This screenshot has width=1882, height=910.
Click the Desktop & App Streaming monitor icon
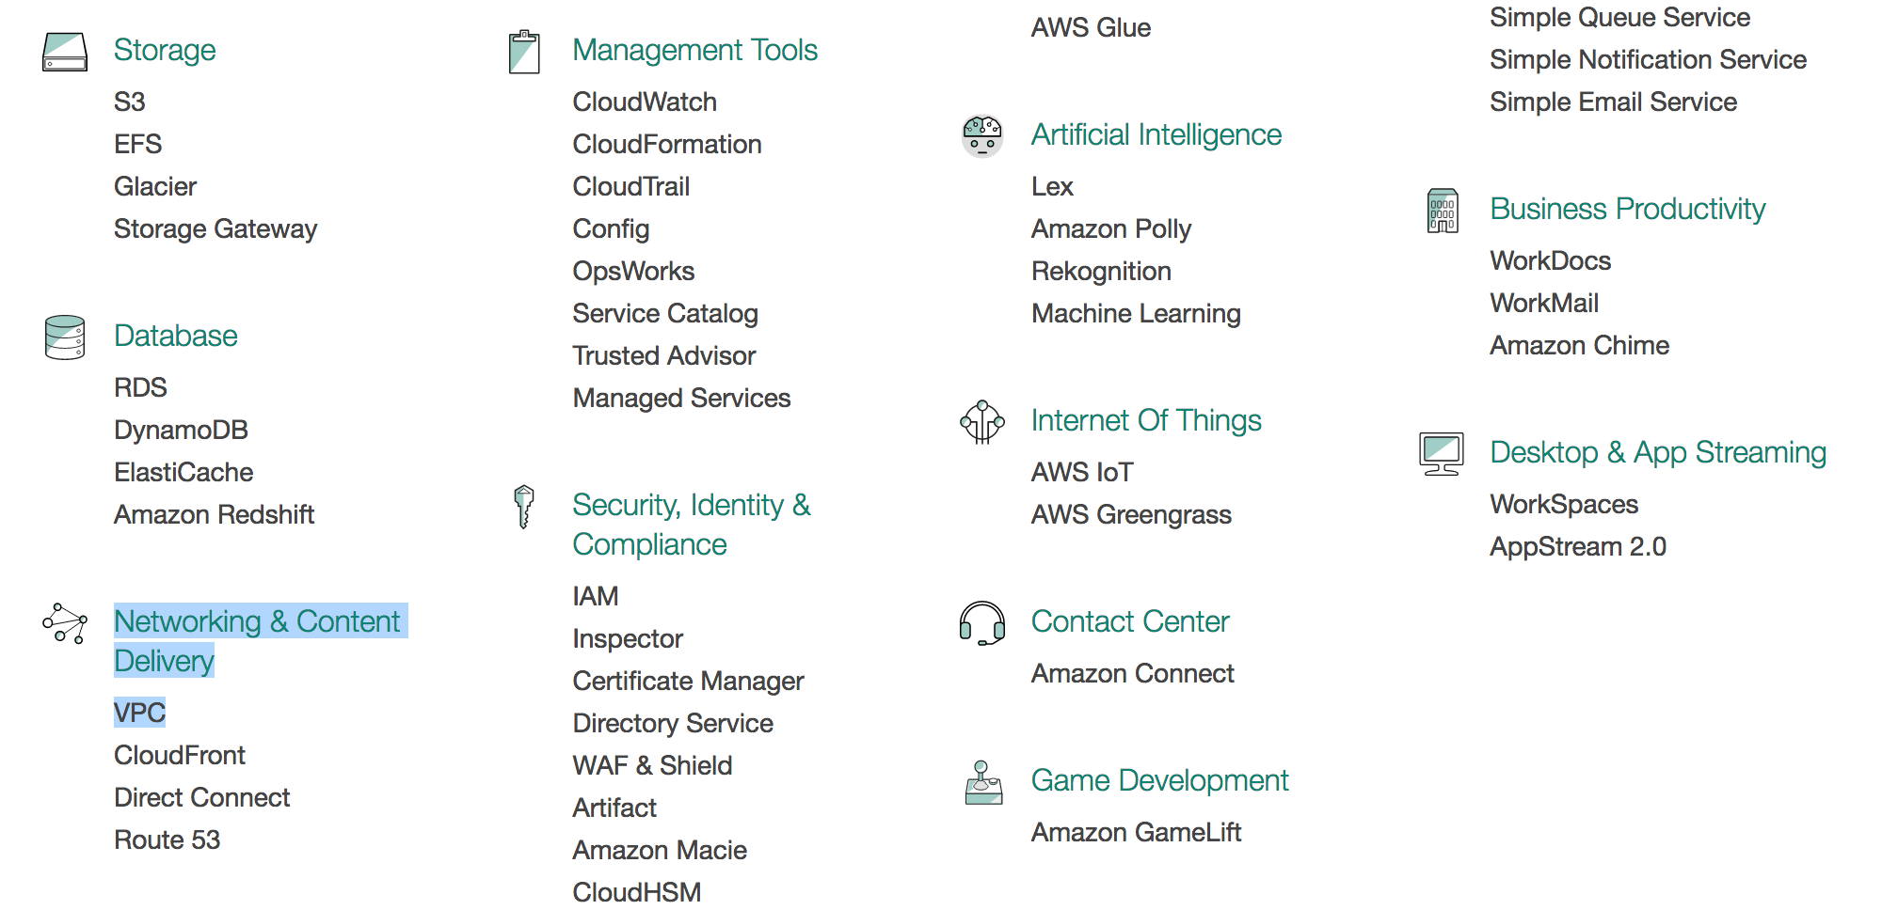(1442, 454)
